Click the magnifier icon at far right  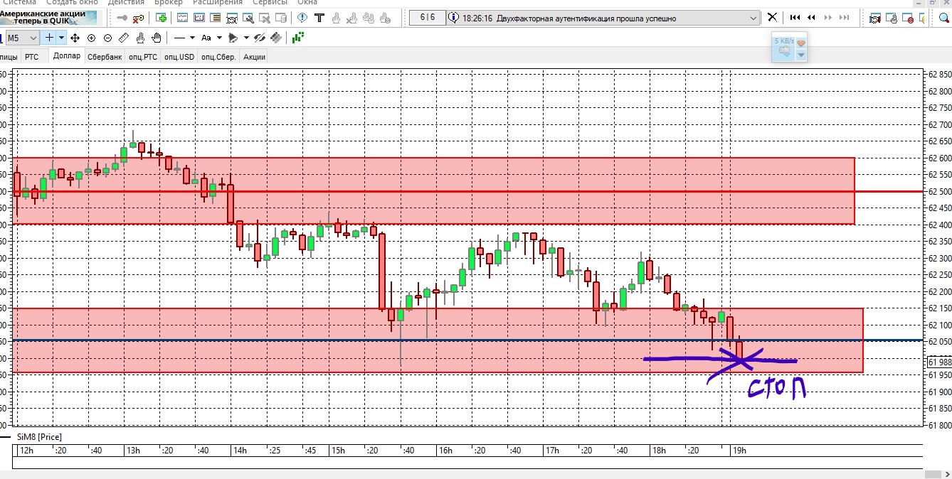point(943,18)
